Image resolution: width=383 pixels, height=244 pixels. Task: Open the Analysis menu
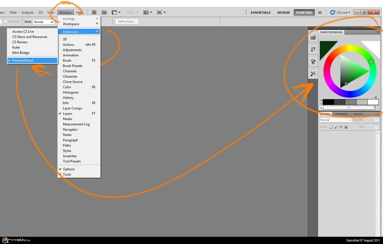tap(27, 13)
